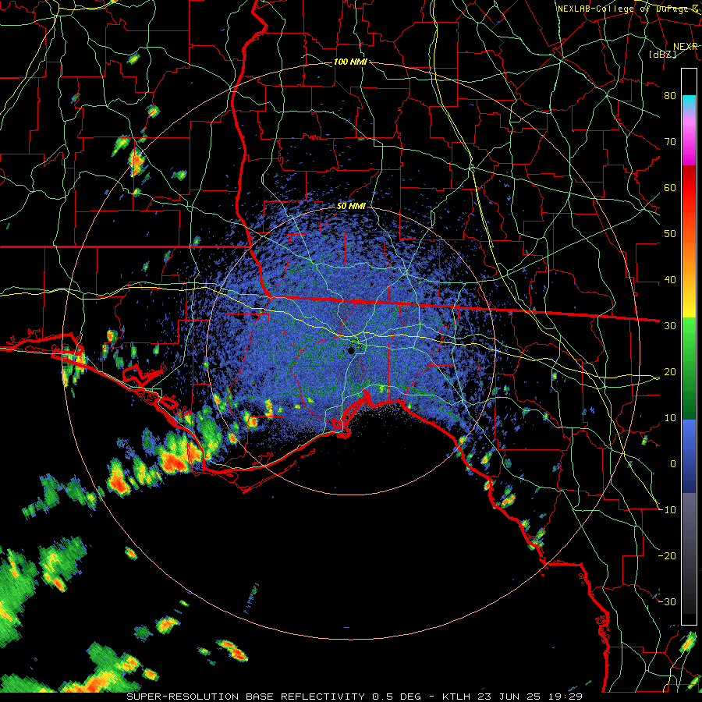
Task: Click the 0 value on the dBZ scale
Action: [x=673, y=464]
